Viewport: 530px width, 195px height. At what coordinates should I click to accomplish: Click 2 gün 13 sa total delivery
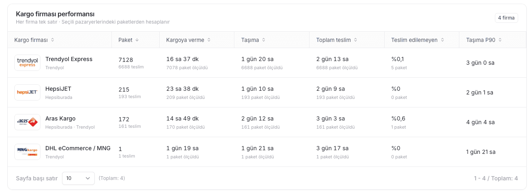(x=332, y=59)
